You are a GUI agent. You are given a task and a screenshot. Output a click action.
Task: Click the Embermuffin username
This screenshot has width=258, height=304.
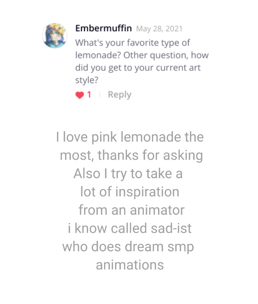coord(103,28)
